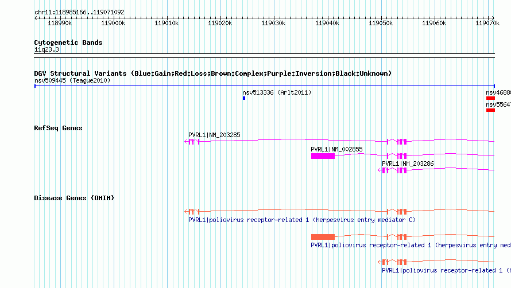
Task: Click the NM_203286 magenta exon cluster near 119054k
Action: (x=402, y=170)
